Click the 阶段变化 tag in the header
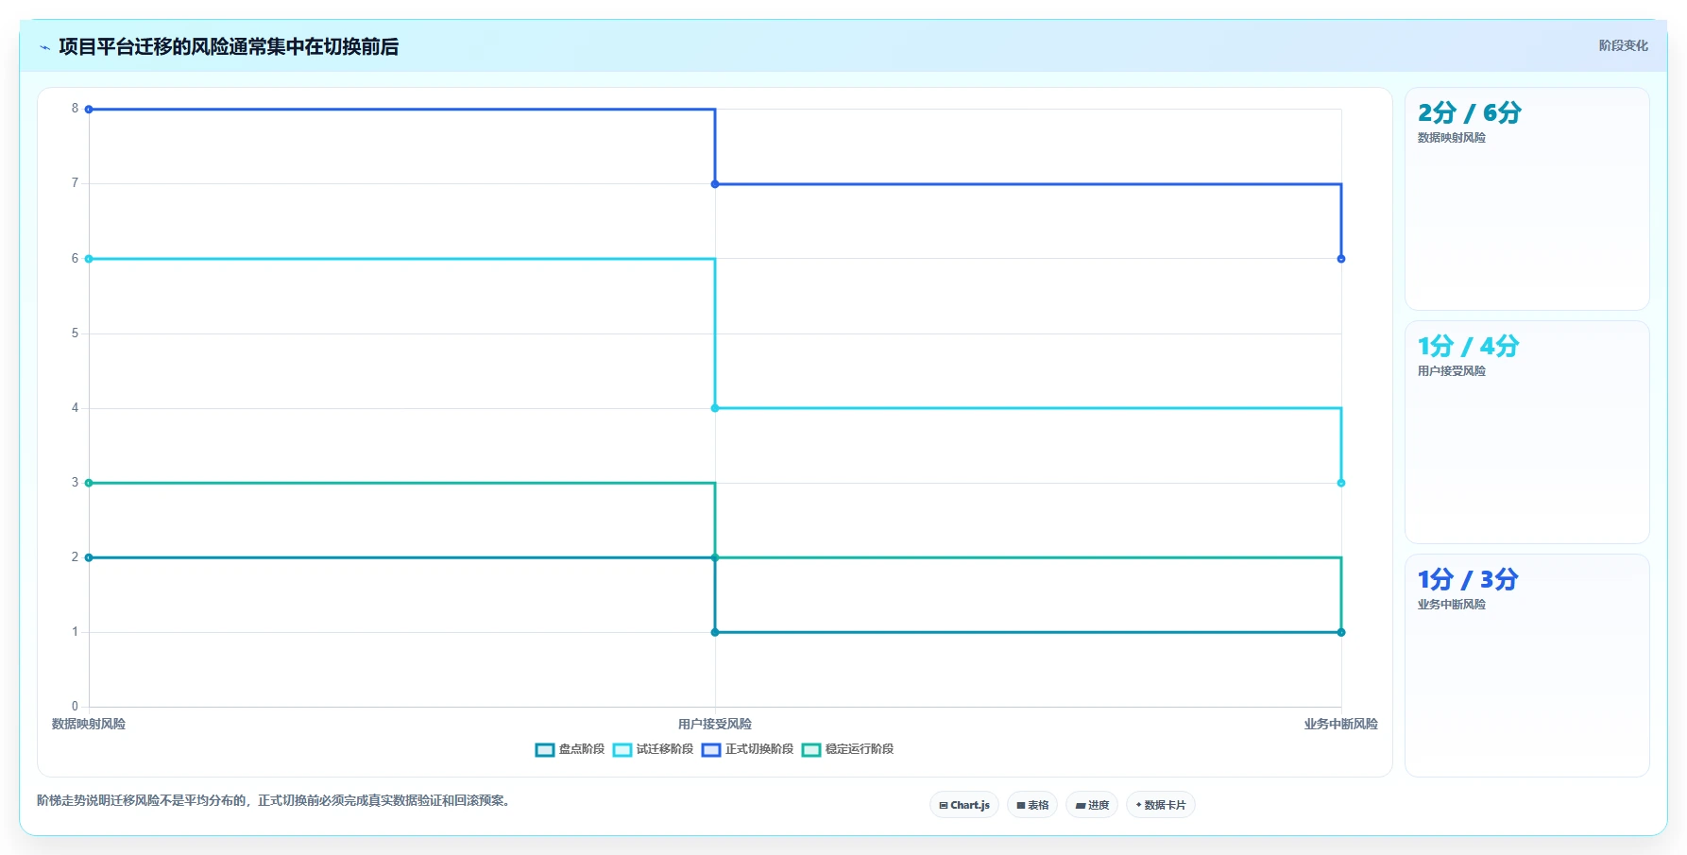The height and width of the screenshot is (855, 1687). 1623,45
